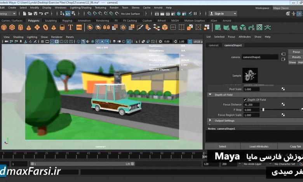Click the F Stop slider handle
This screenshot has width=303, height=182.
tap(263, 110)
